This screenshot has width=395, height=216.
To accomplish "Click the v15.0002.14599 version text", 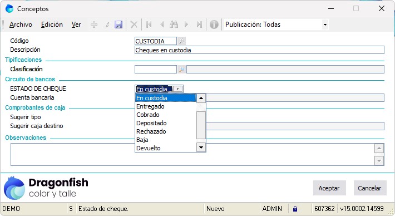I will tap(362, 209).
